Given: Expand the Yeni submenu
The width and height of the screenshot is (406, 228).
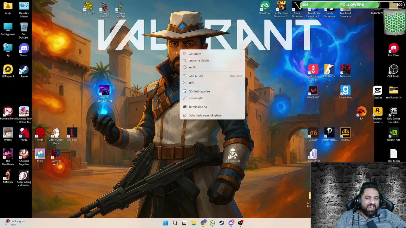Looking at the screenshot, I should [212, 83].
